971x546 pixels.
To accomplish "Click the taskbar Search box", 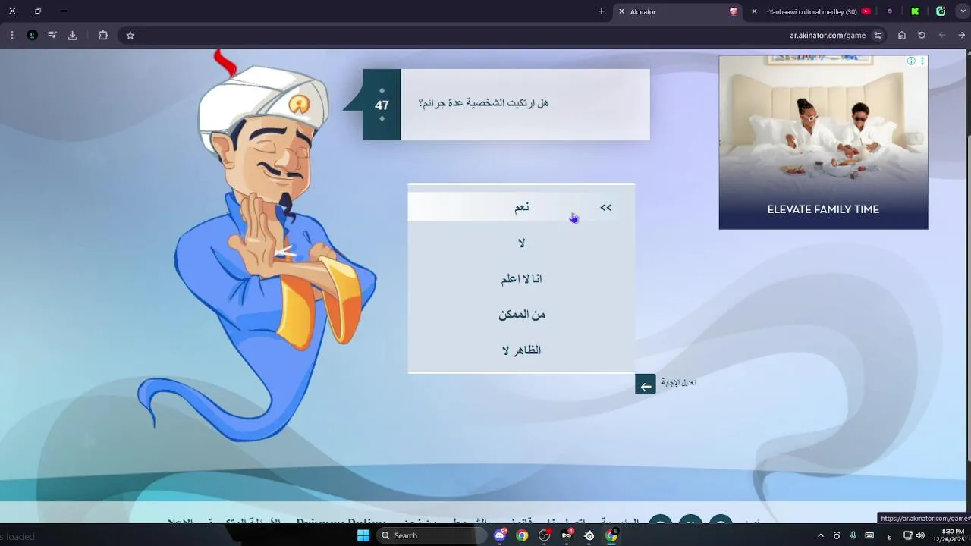I will tap(432, 535).
